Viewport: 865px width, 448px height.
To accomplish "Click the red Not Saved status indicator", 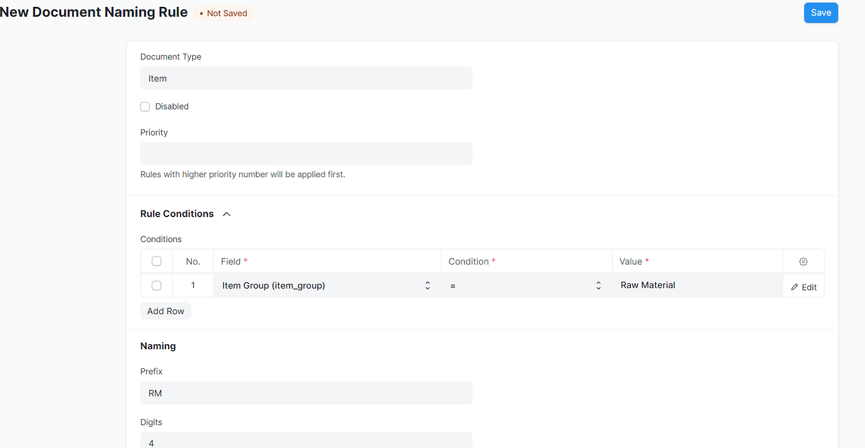I will tap(223, 13).
